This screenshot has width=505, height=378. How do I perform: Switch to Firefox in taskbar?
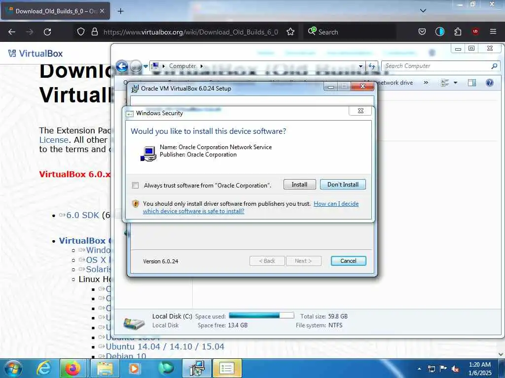click(x=73, y=368)
